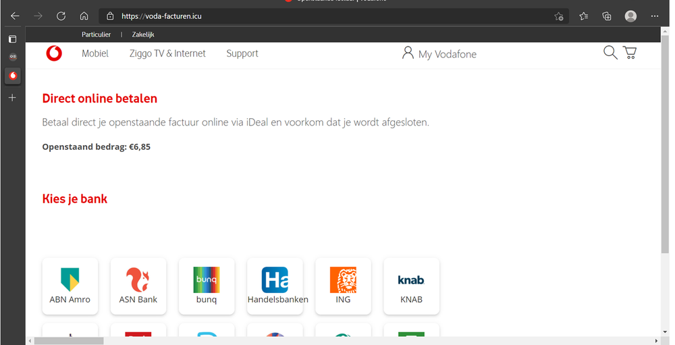The height and width of the screenshot is (345, 675).
Task: Open the My Vodafone link
Action: [x=448, y=54]
